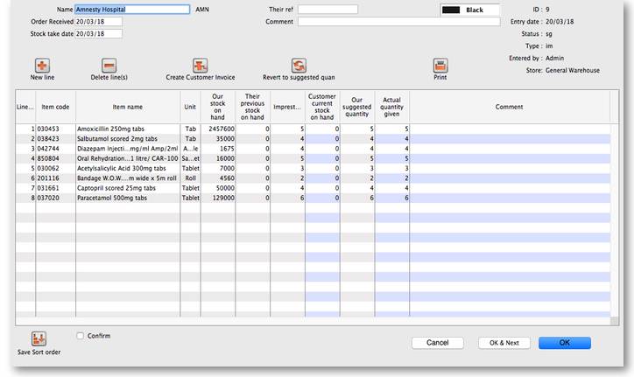Enable the Confirm checkbox

[x=81, y=336]
